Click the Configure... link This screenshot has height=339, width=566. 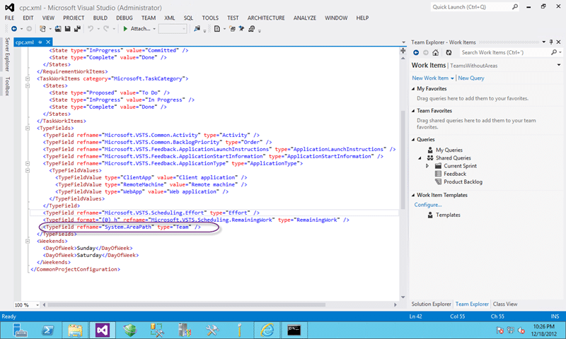coord(428,205)
